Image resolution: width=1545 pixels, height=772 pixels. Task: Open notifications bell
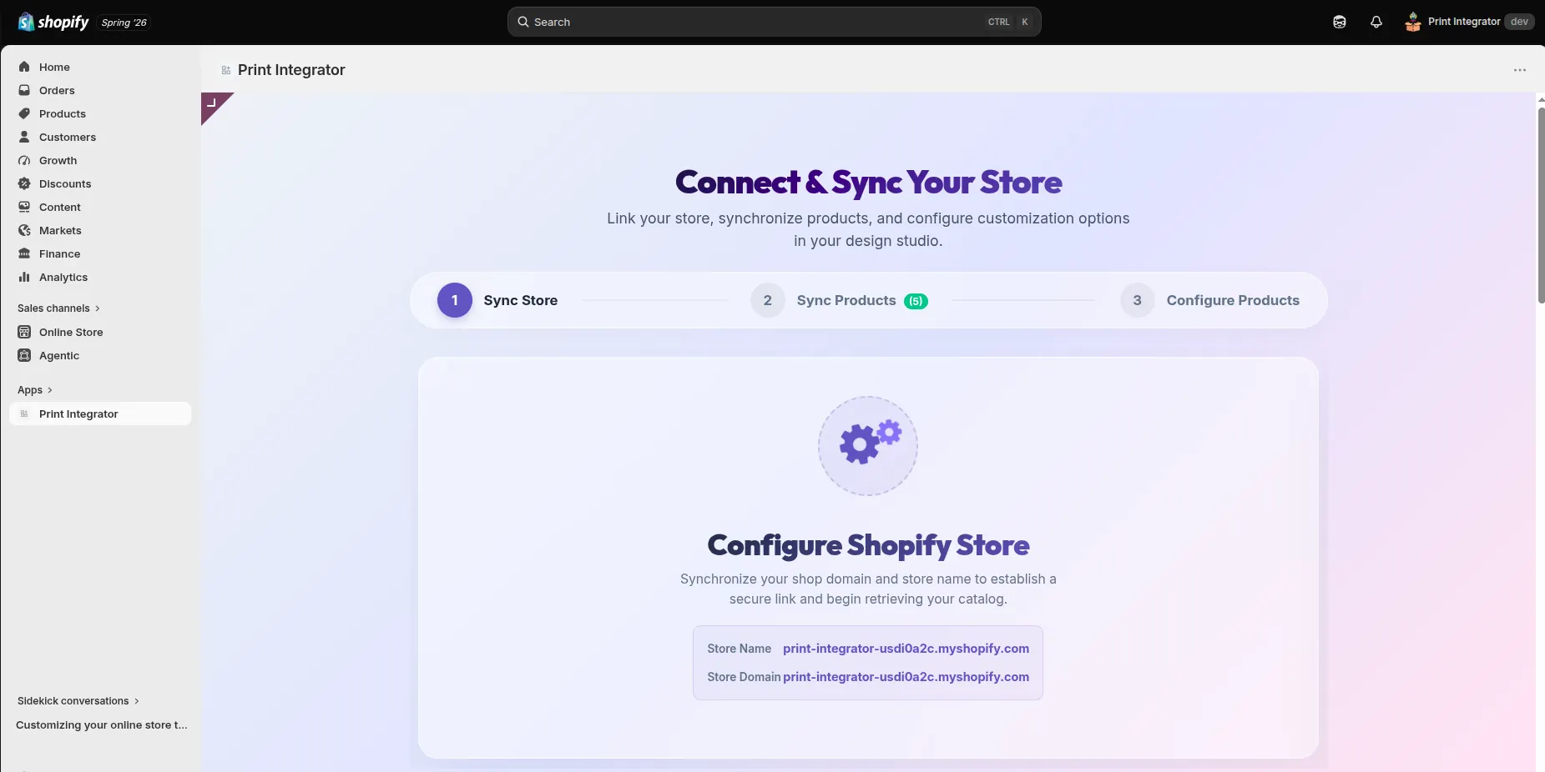(1376, 22)
